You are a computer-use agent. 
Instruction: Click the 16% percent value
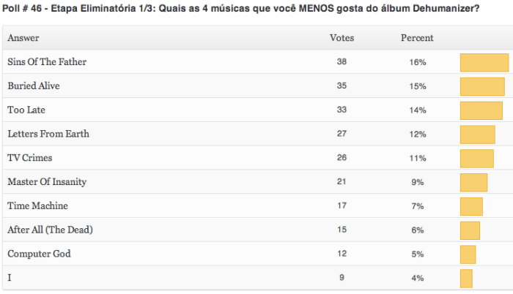(x=418, y=63)
